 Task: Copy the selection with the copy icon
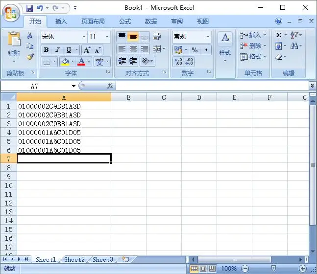[30, 46]
